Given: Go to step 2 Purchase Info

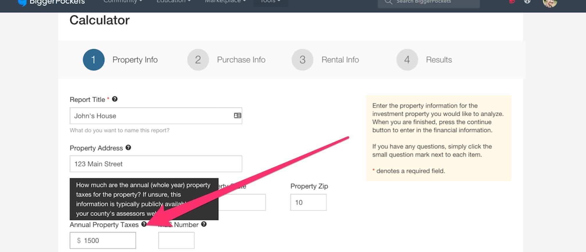Looking at the screenshot, I should coord(226,60).
